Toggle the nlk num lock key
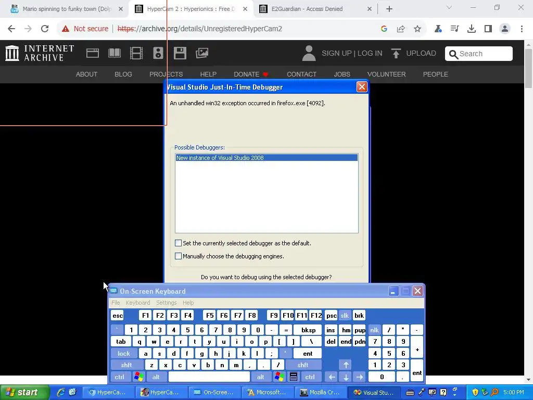533x400 pixels. coord(374,330)
